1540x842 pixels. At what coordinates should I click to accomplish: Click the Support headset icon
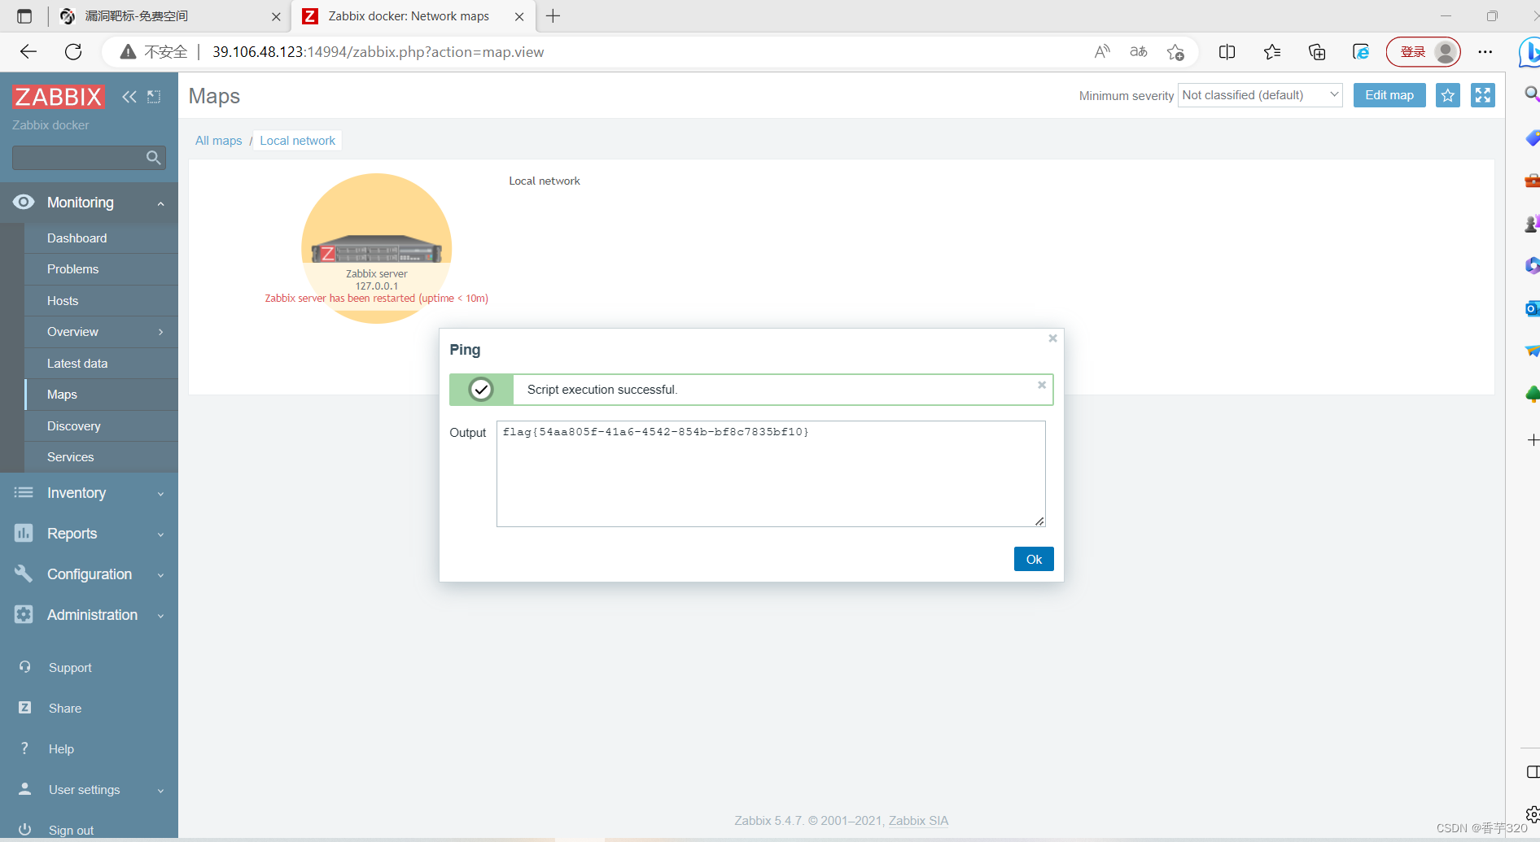click(x=24, y=667)
